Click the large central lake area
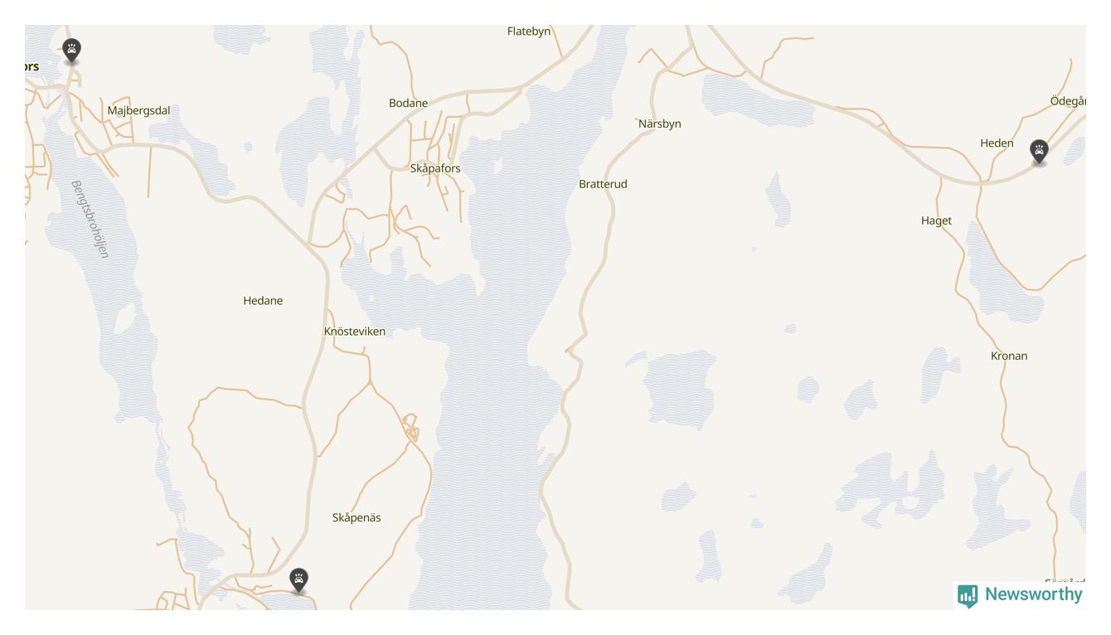This screenshot has width=1111, height=635. pyautogui.click(x=497, y=373)
